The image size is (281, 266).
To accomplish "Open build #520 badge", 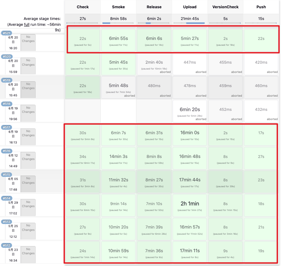I will pos(7,56).
